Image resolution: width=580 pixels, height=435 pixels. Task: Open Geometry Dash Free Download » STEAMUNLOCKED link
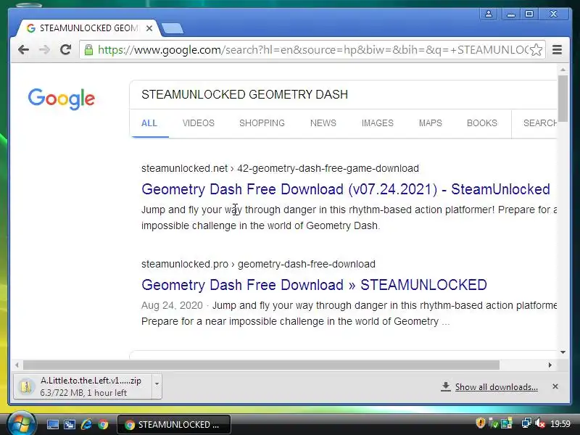tap(314, 285)
